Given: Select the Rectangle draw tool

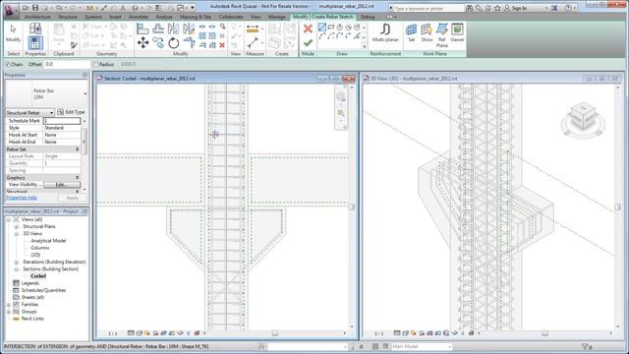Looking at the screenshot, I should point(331,28).
